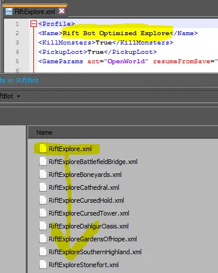The height and width of the screenshot is (273, 218).
Task: Click the PickupLoot True line
Action: pos(97,52)
